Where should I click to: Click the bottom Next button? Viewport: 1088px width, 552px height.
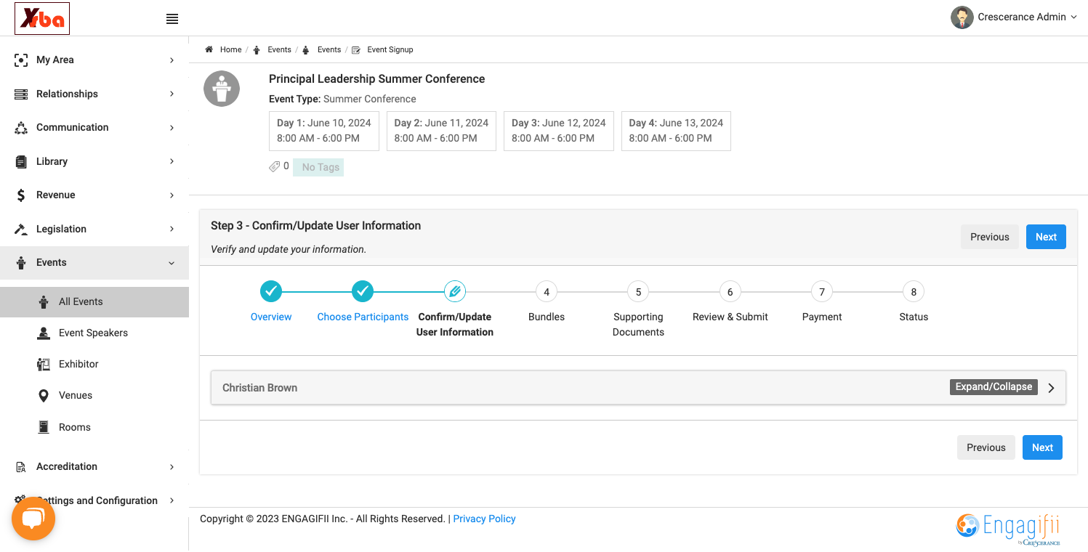(x=1042, y=447)
